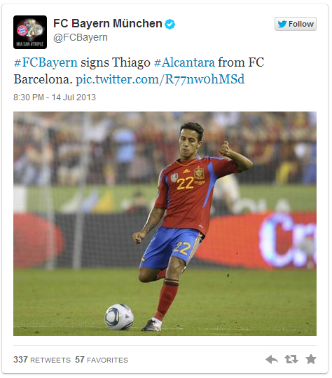Open pic.twitter.com/R77nw0hMSd link
This screenshot has height=378, width=332.
[x=160, y=79]
